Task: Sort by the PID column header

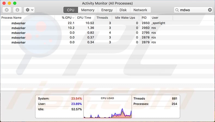Action: click(144, 18)
